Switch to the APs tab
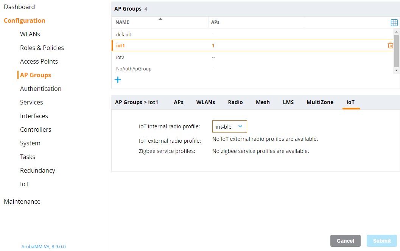This screenshot has width=400, height=251. point(178,102)
